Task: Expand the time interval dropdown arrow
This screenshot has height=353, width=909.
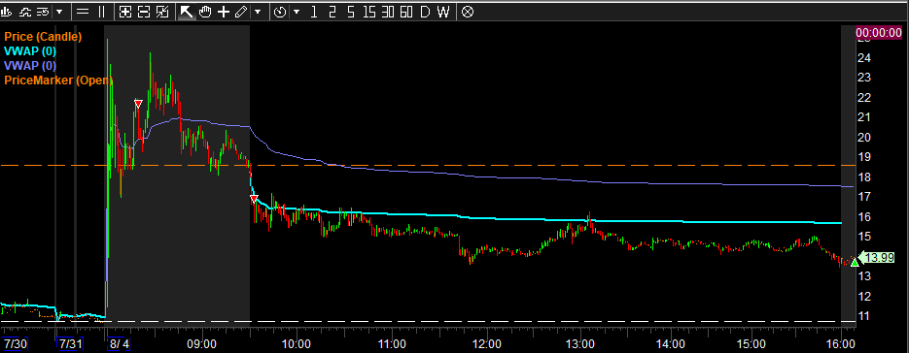Action: click(297, 12)
